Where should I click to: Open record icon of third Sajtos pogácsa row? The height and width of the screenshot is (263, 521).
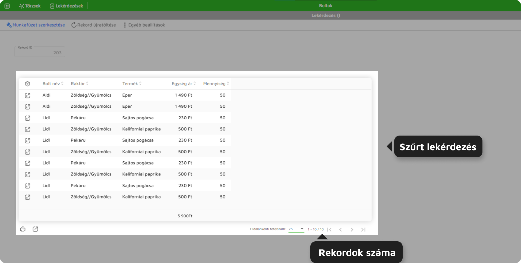tap(27, 163)
